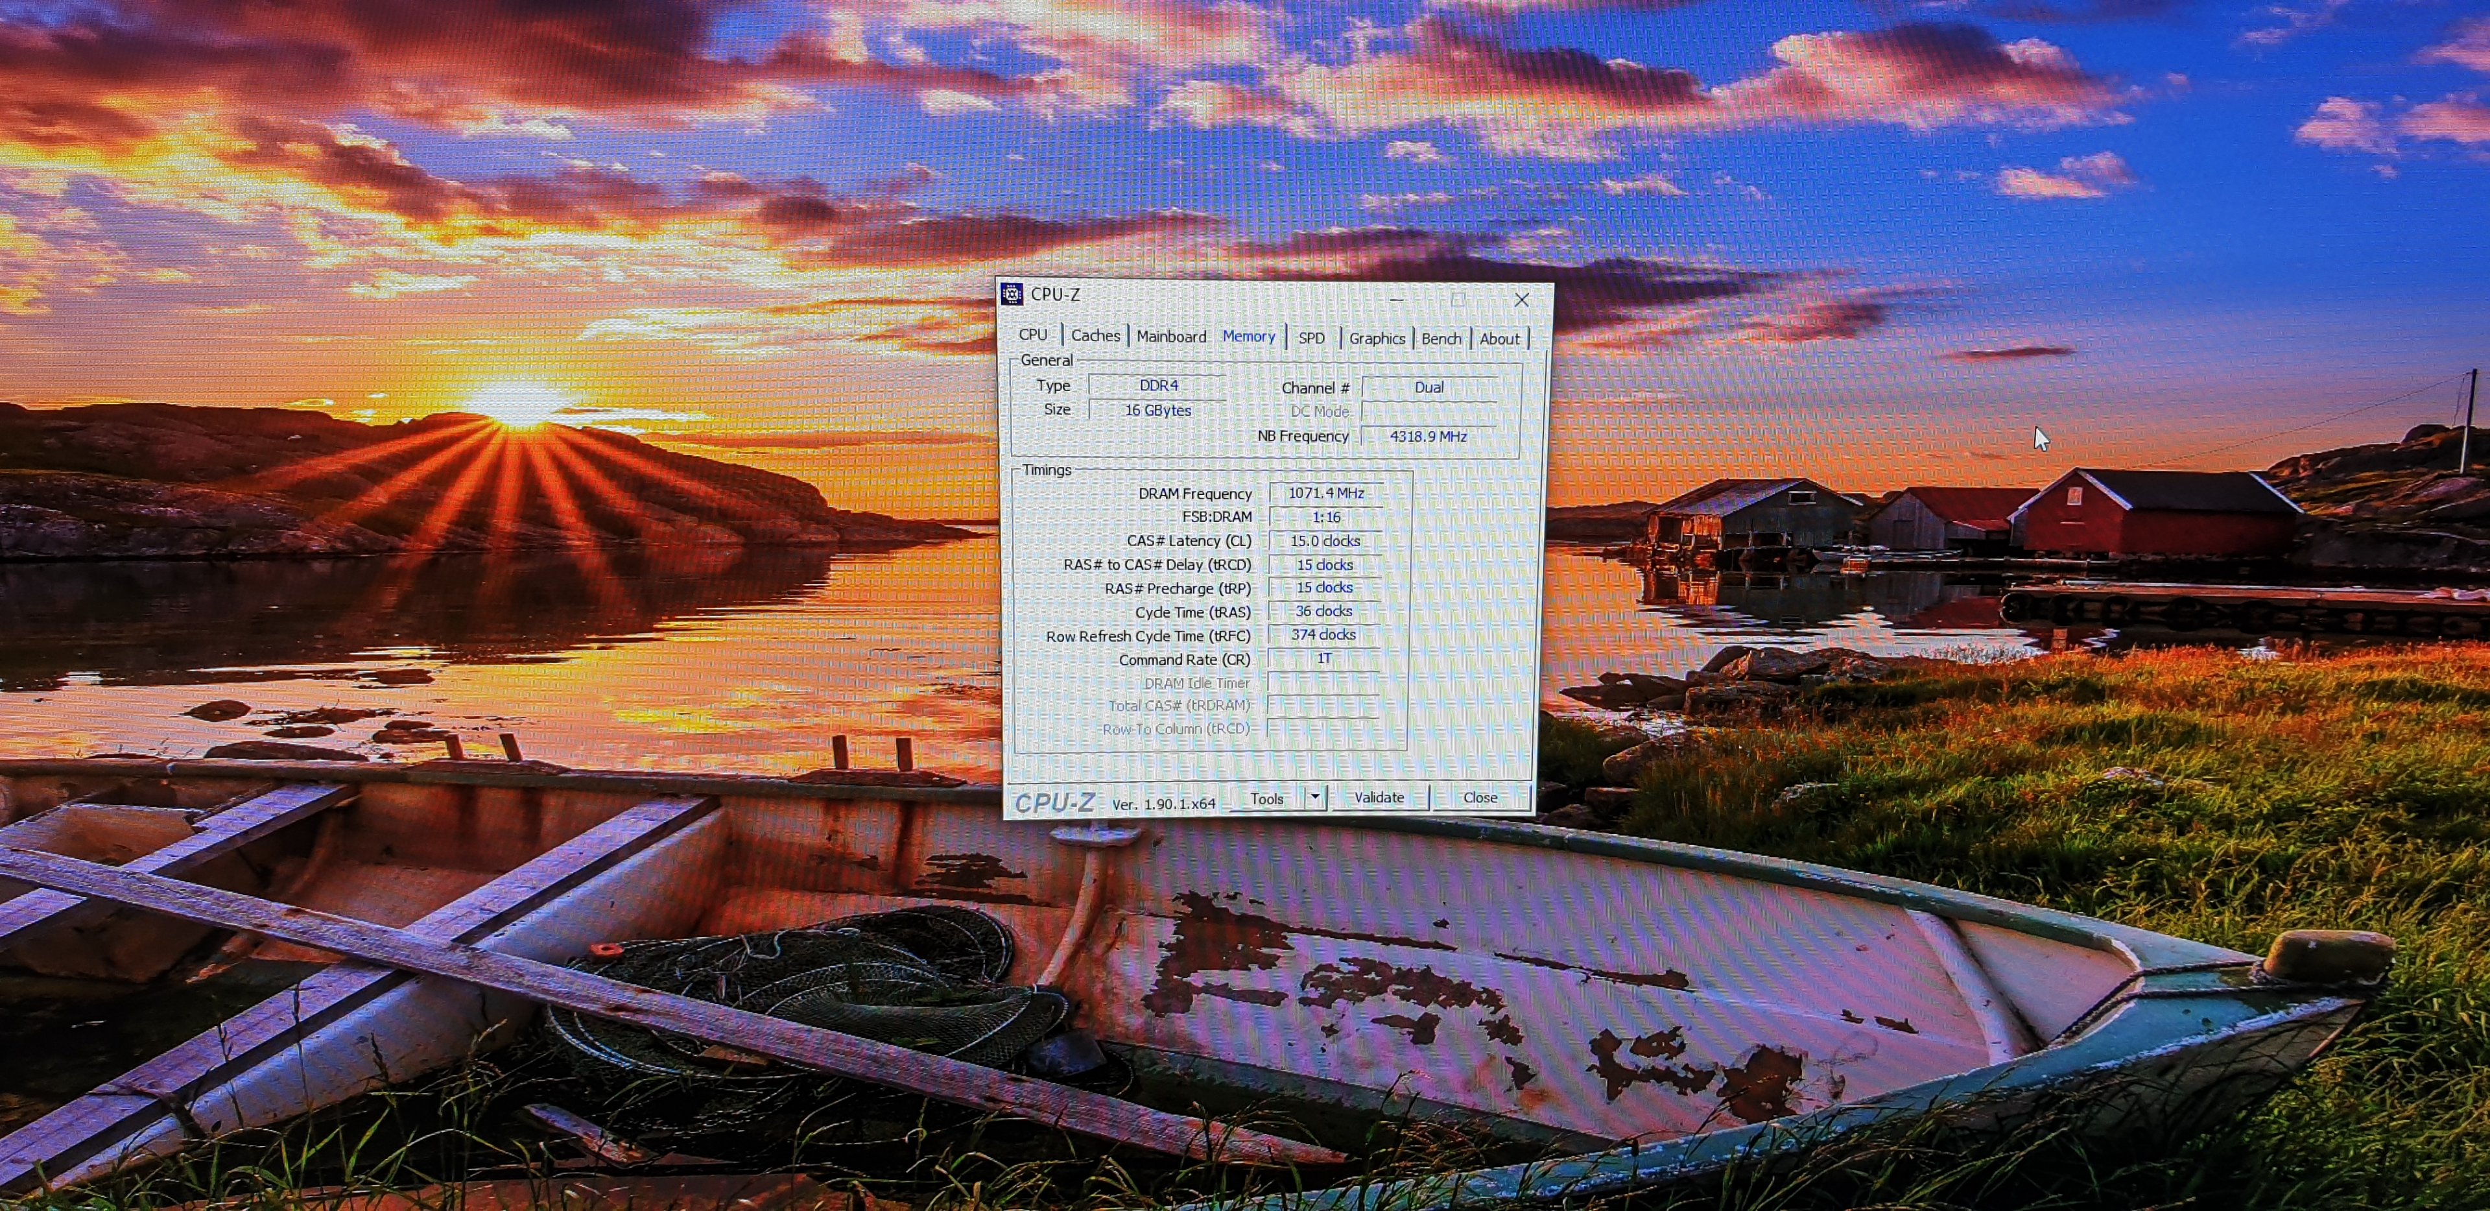Image resolution: width=2490 pixels, height=1211 pixels.
Task: Click the Validate button
Action: point(1379,797)
